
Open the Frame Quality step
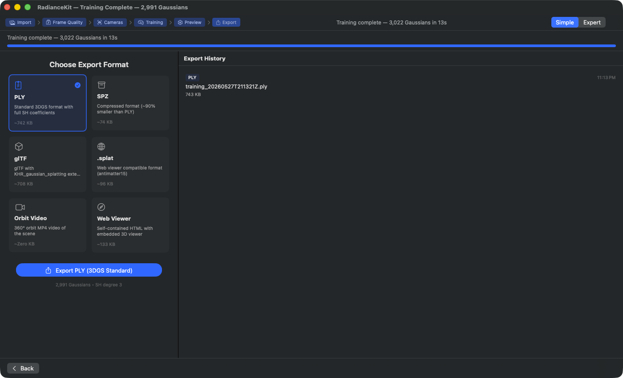pyautogui.click(x=64, y=22)
